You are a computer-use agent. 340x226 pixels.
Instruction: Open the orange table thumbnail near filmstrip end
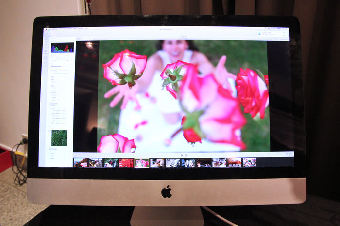[234, 163]
